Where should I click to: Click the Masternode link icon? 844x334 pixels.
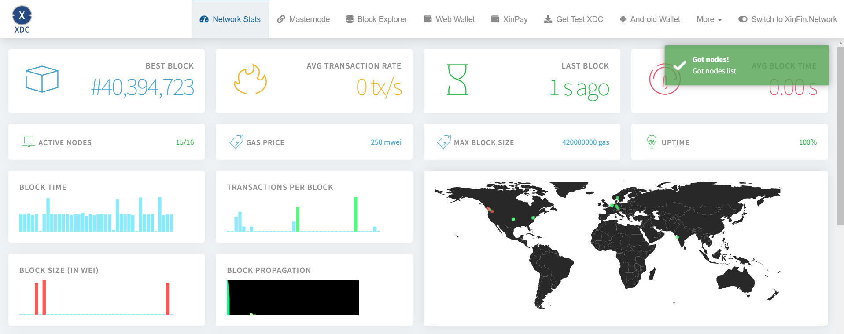point(281,19)
